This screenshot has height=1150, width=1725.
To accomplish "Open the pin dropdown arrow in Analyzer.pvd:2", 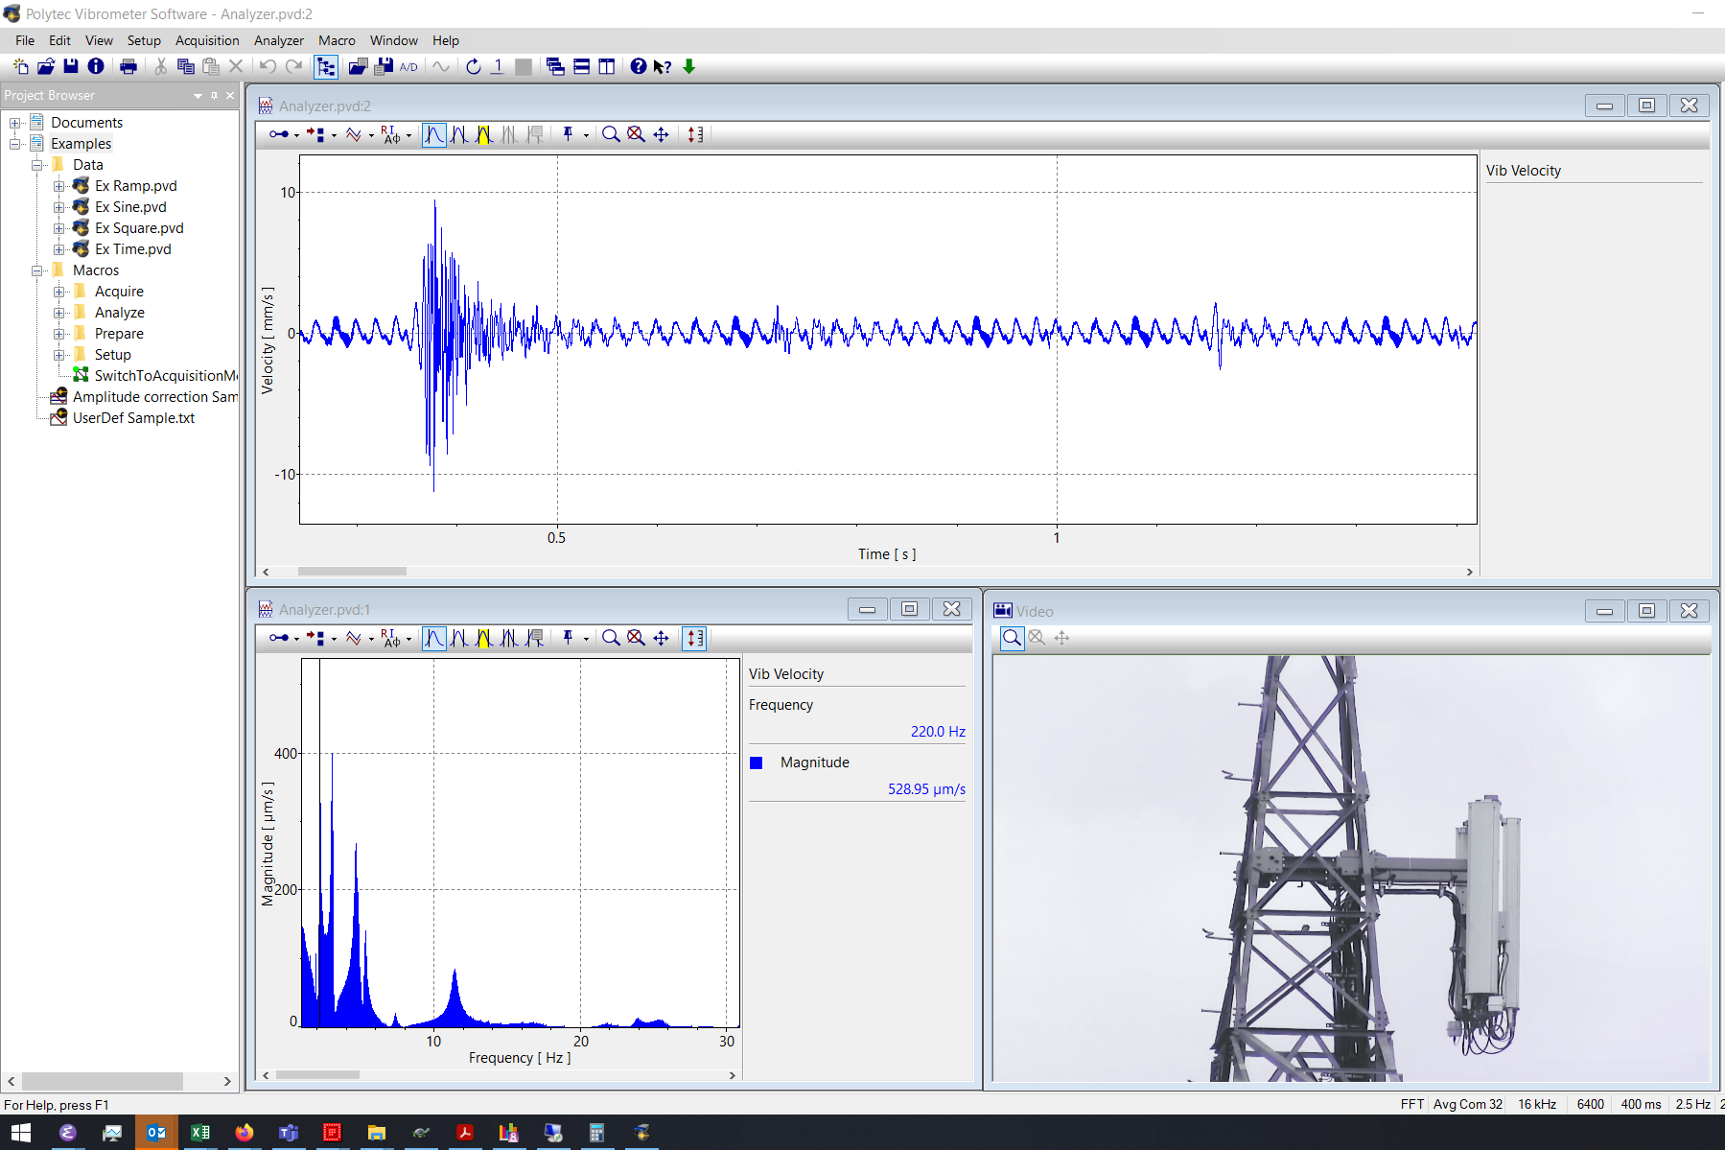I will 586,135.
